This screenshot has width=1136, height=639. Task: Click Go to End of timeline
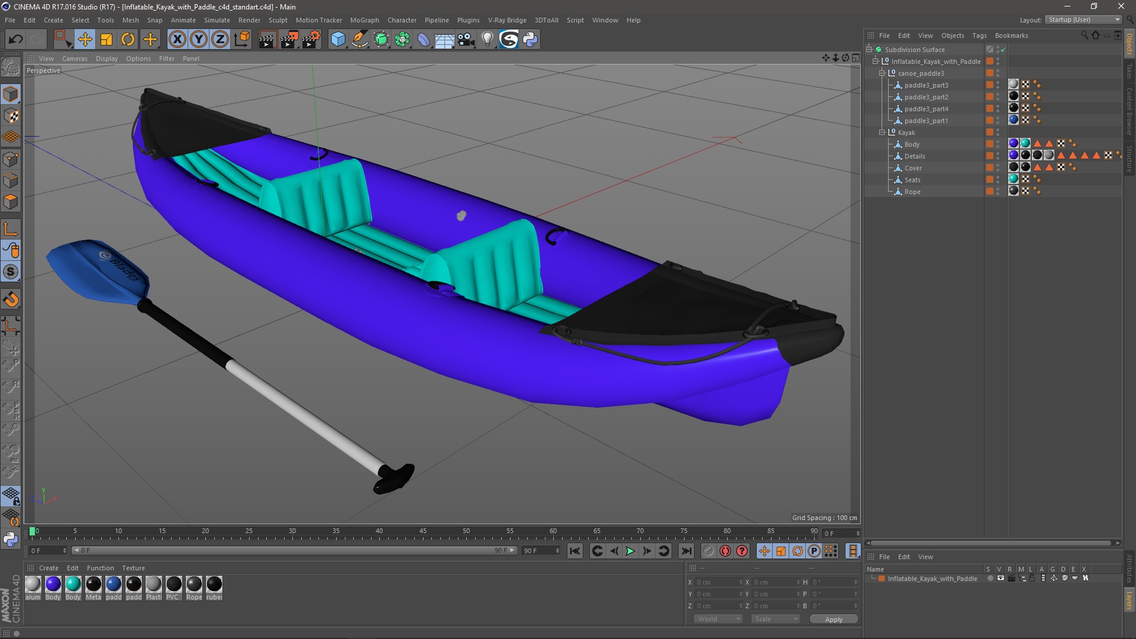[x=686, y=551]
